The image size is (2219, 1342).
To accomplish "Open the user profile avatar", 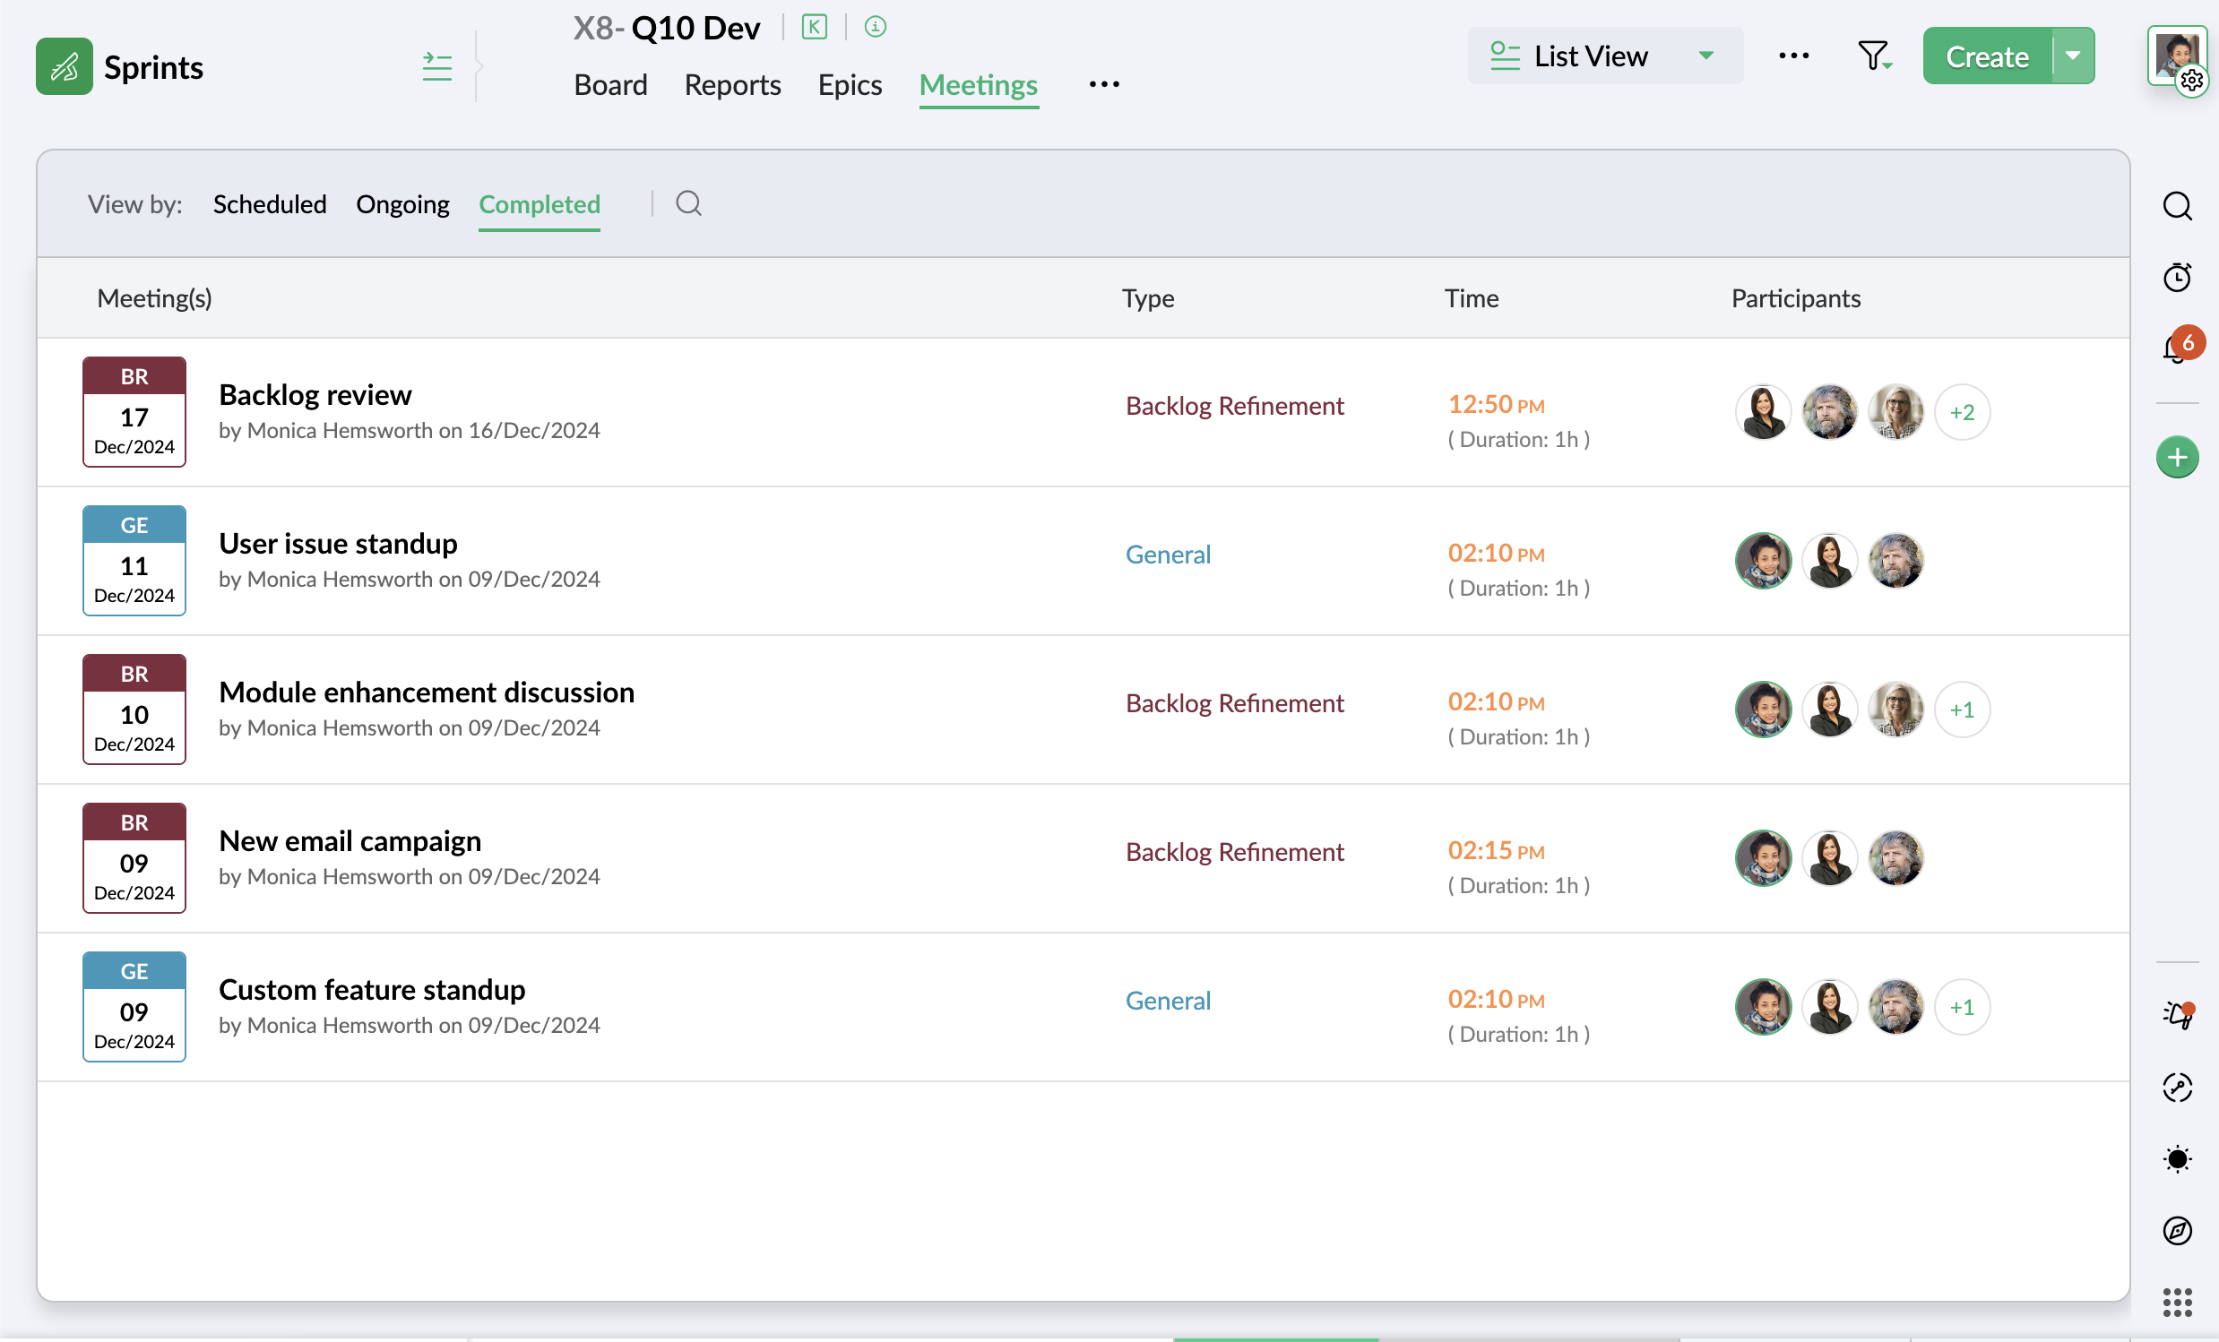I will pyautogui.click(x=2176, y=54).
